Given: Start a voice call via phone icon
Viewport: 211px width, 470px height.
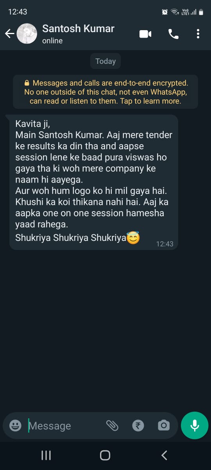Looking at the screenshot, I should coord(173,34).
